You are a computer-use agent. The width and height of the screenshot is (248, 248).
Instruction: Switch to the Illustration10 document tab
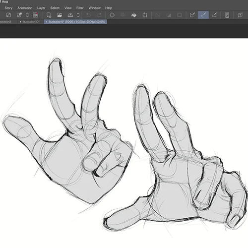(30, 22)
